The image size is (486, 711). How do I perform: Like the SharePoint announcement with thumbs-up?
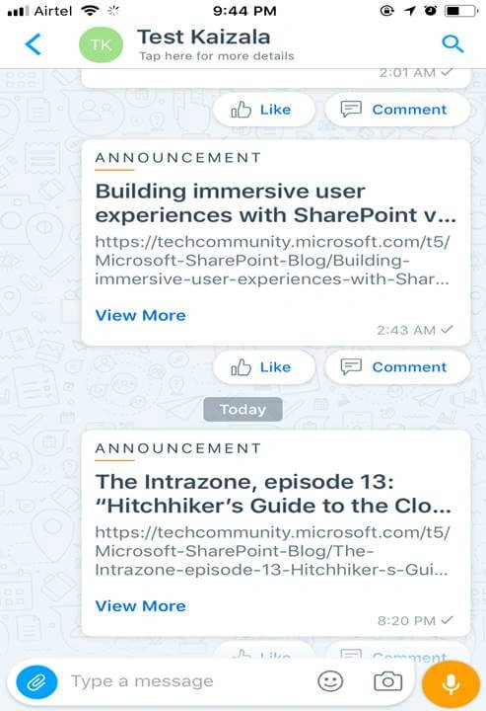point(263,367)
